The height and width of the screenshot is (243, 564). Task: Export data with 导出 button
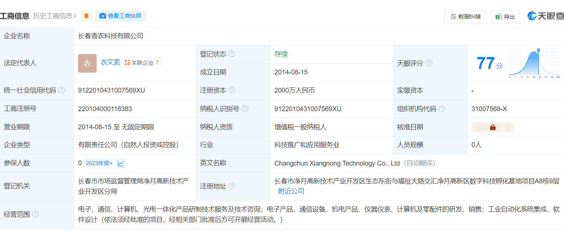click(505, 17)
